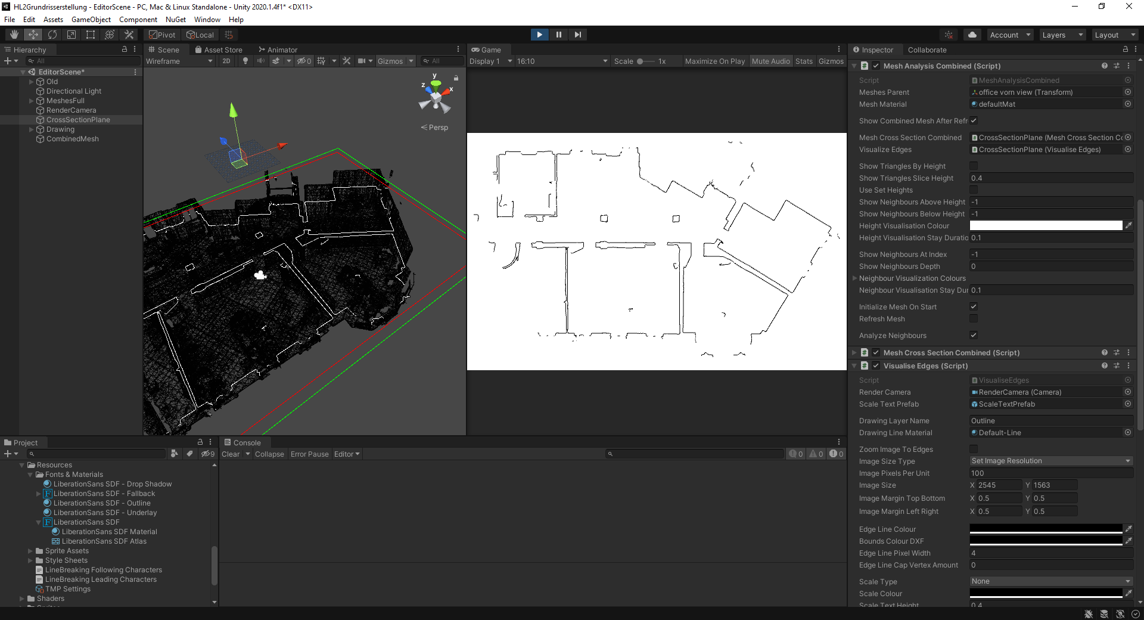
Task: Select the Hand pan tool
Action: pos(14,35)
